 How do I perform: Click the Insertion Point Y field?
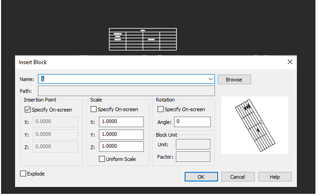55,135
